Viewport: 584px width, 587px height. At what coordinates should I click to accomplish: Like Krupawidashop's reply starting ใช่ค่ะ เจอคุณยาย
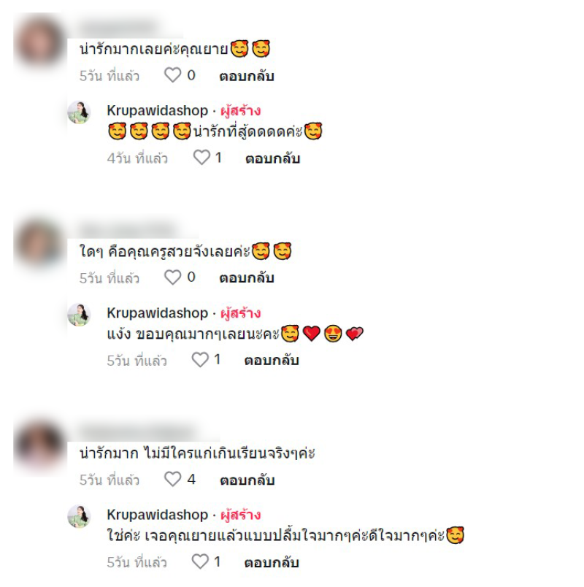click(x=200, y=561)
